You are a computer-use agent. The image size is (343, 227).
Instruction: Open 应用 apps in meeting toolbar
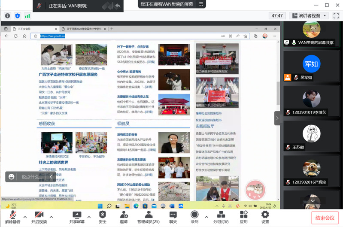[244, 217]
